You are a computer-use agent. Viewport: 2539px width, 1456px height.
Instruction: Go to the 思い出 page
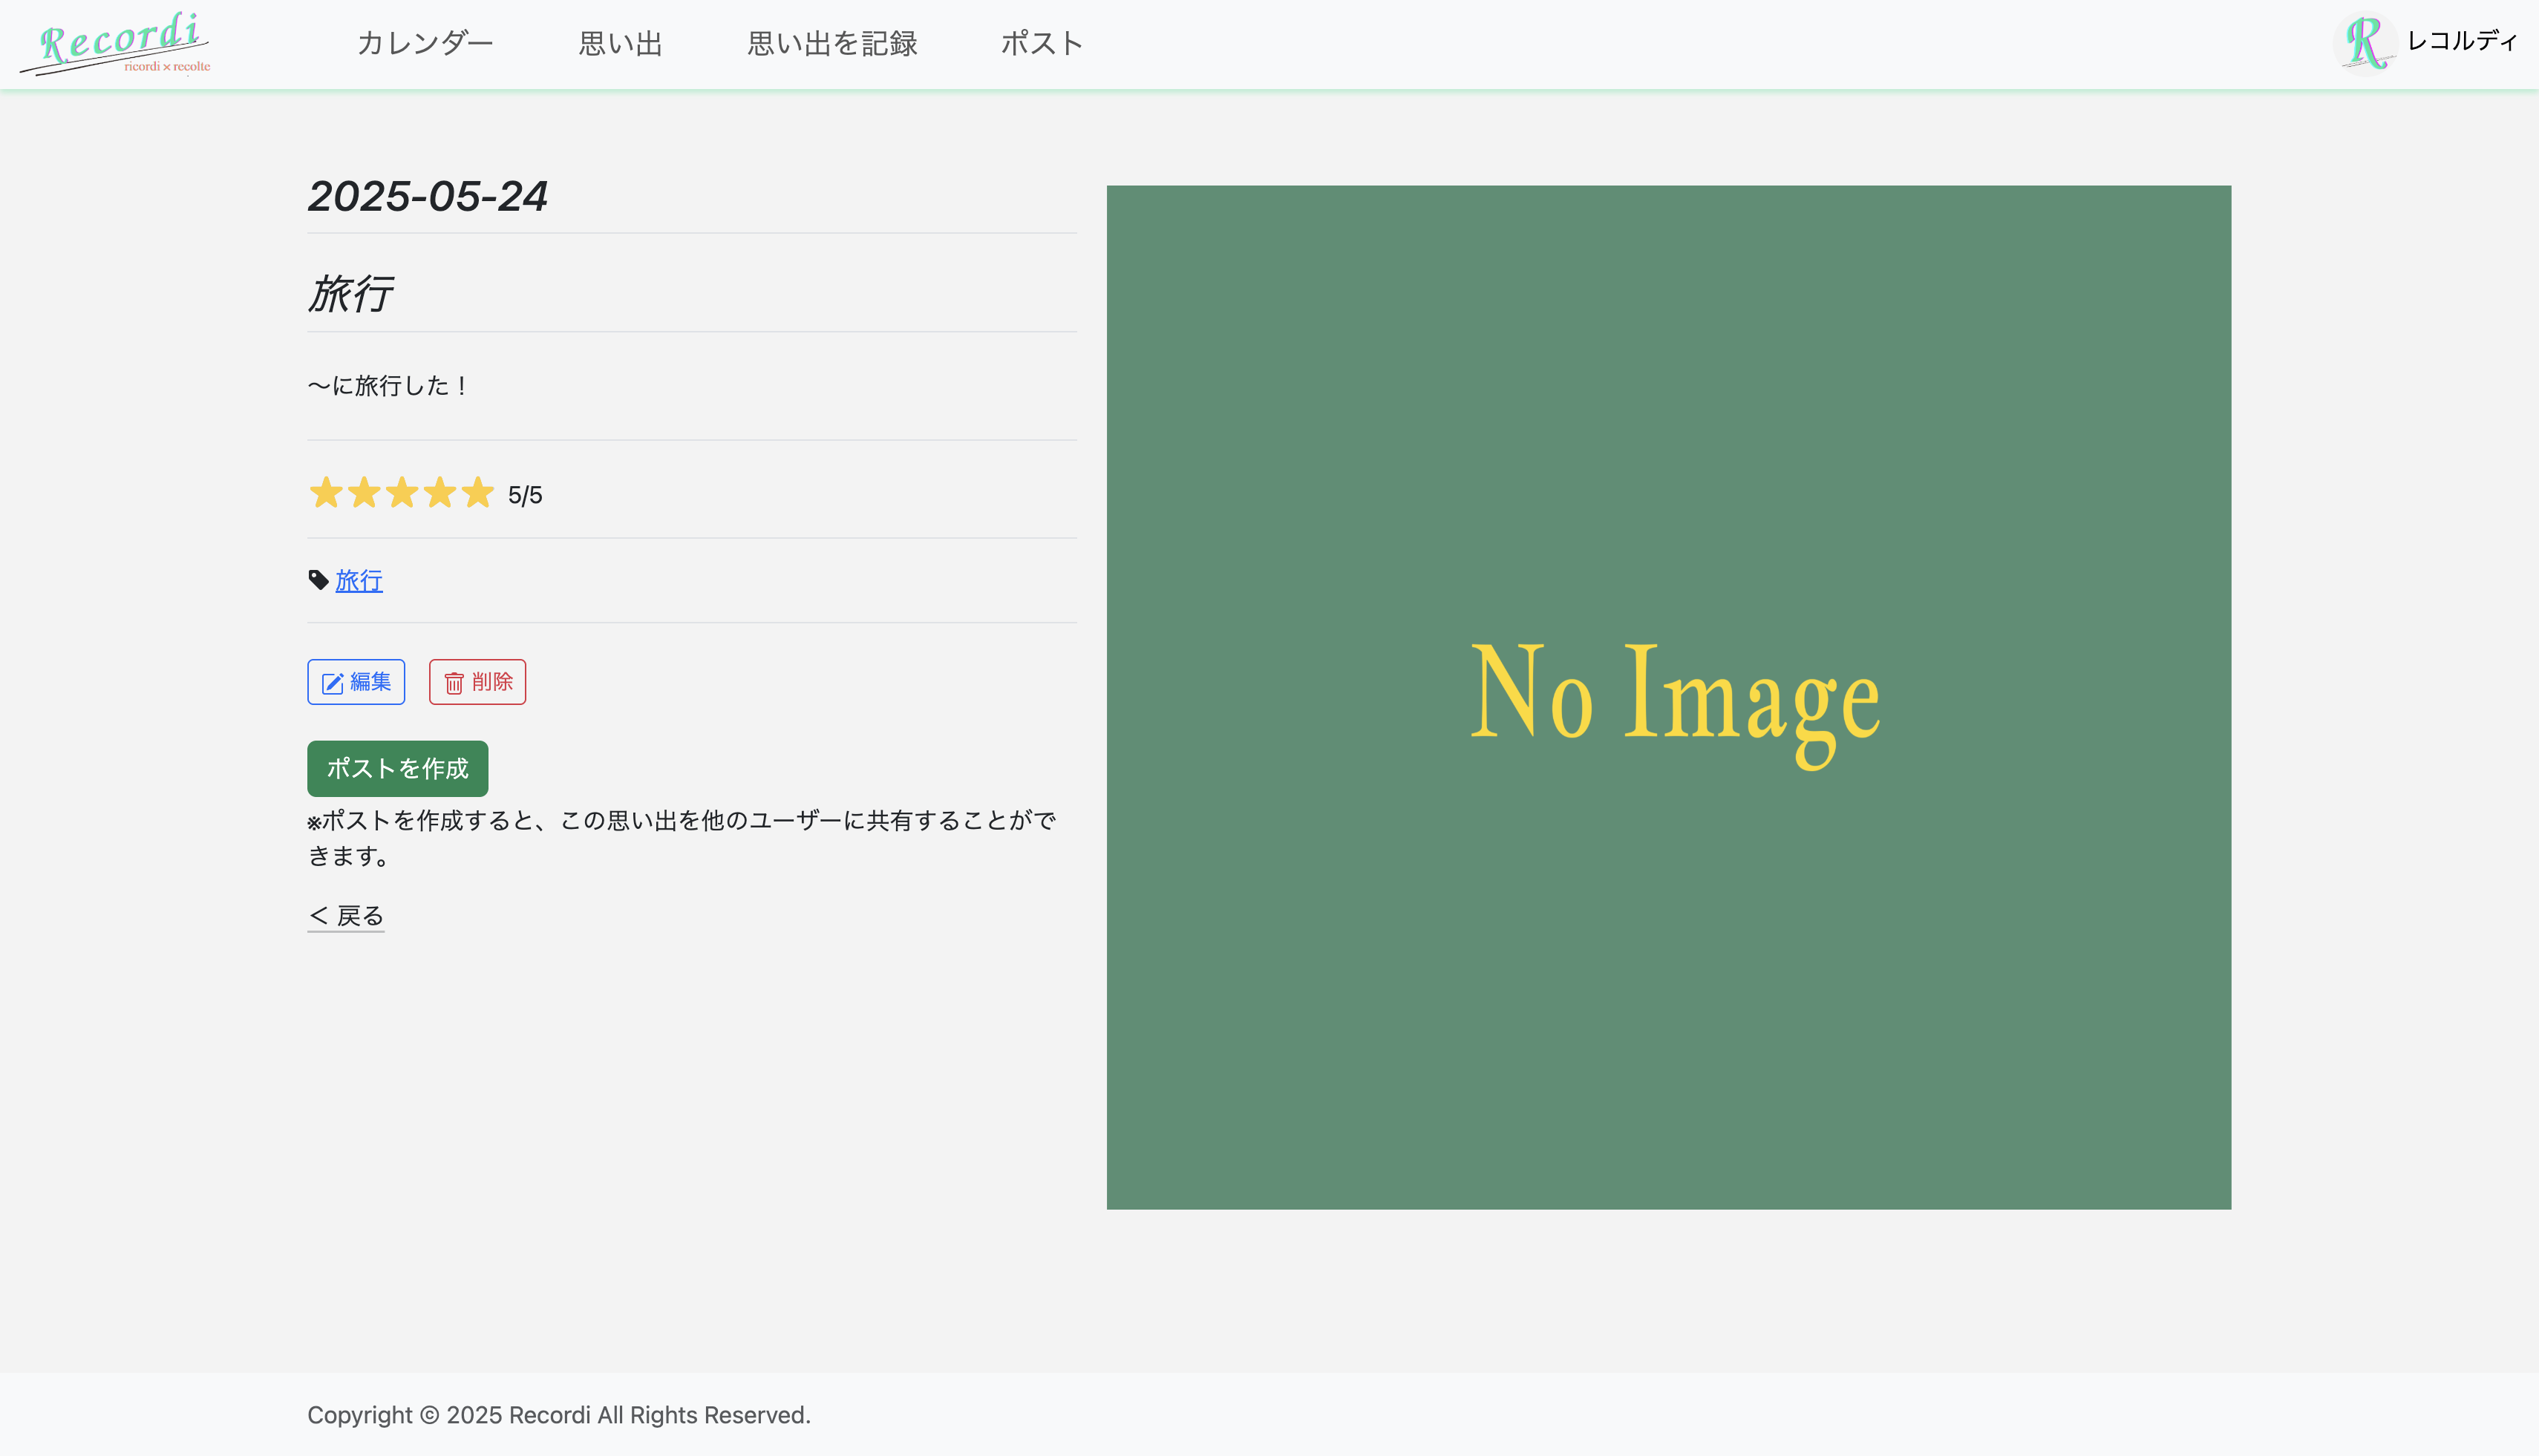(x=620, y=44)
